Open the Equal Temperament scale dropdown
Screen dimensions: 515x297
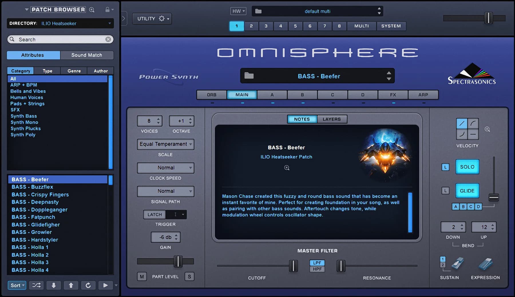tap(165, 144)
